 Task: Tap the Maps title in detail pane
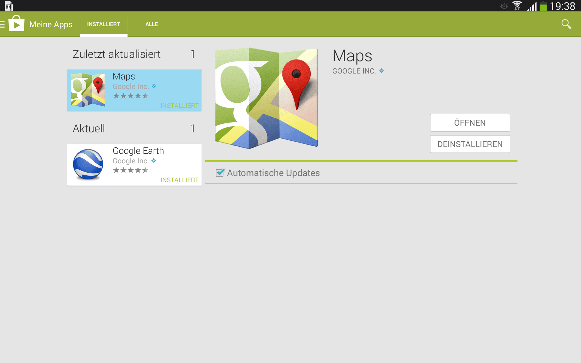pyautogui.click(x=352, y=56)
